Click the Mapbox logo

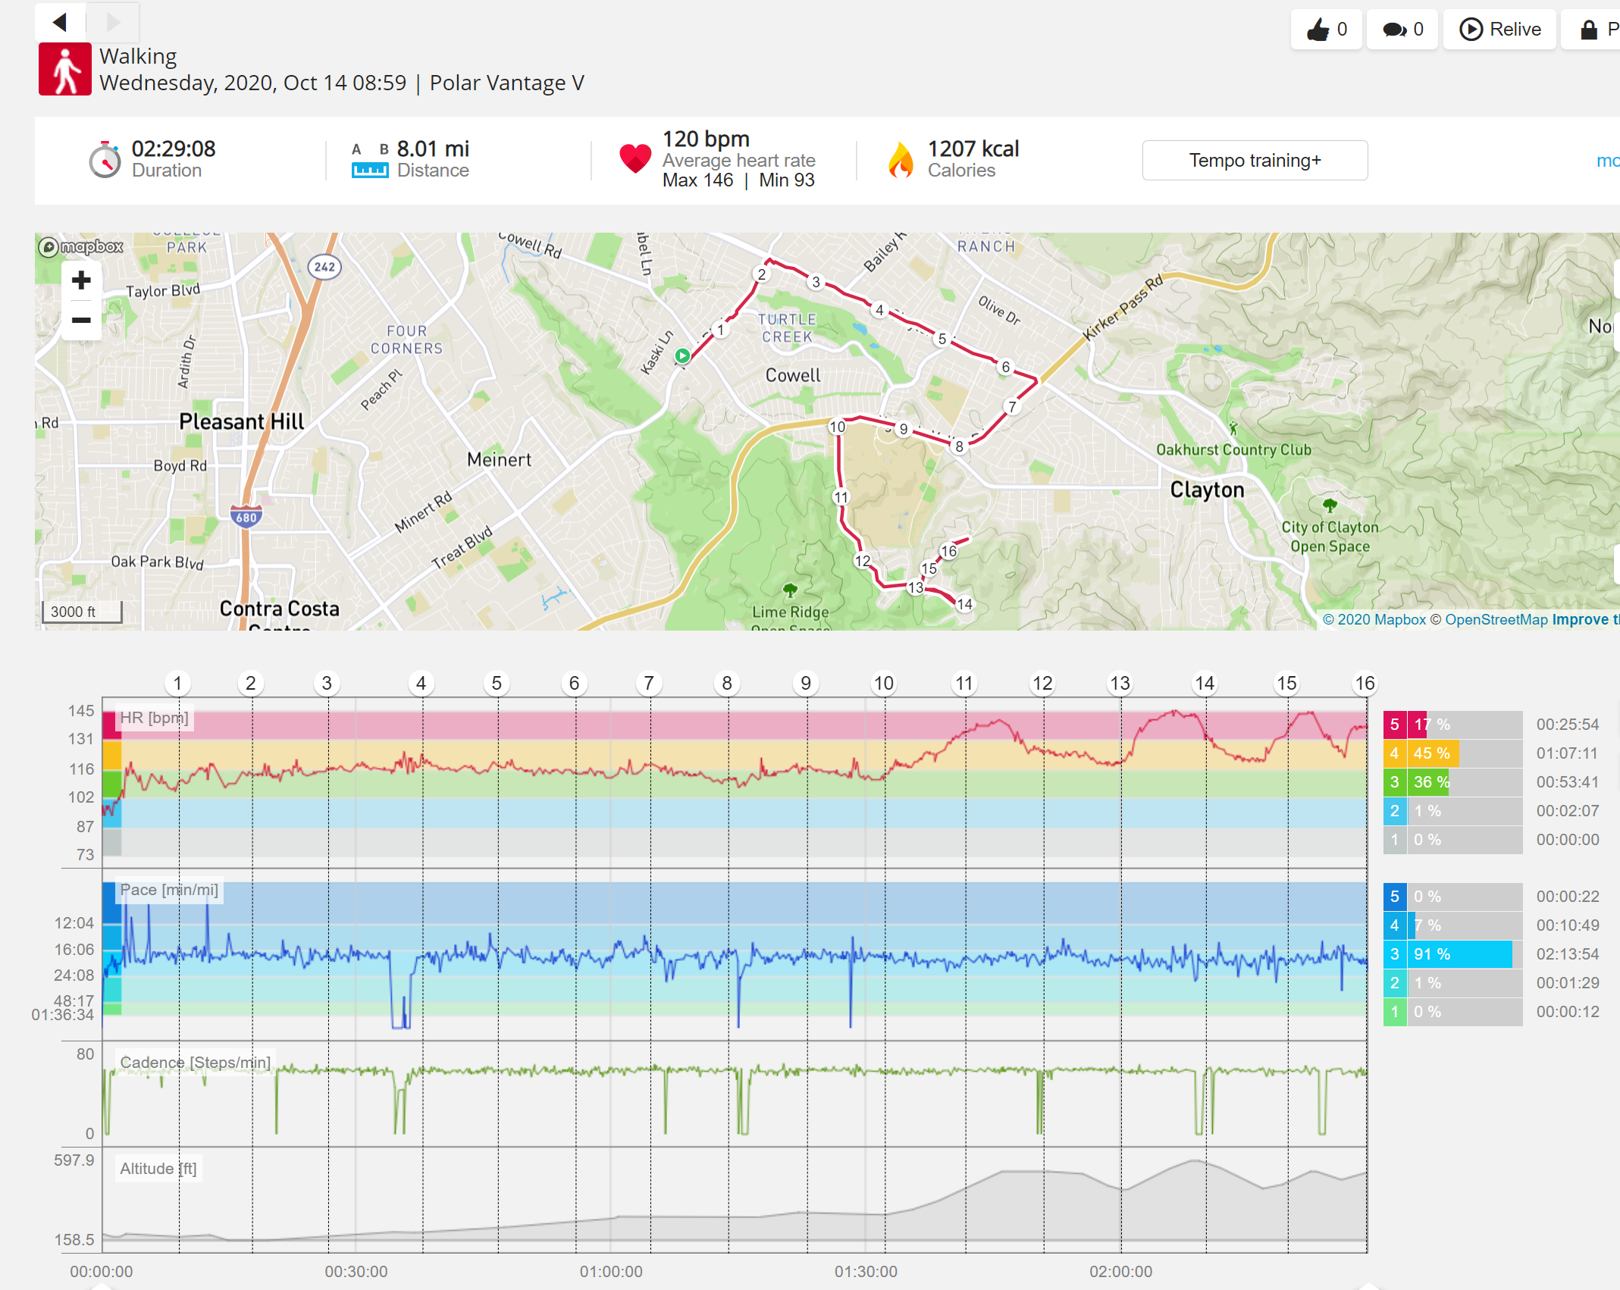point(81,247)
